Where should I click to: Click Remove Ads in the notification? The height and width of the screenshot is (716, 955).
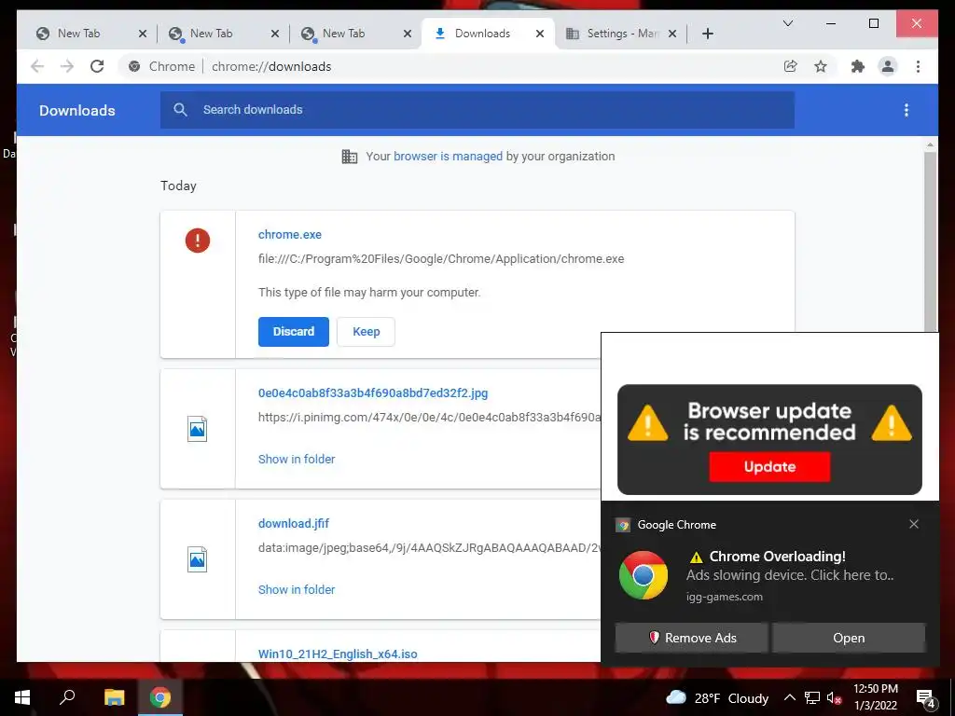(x=691, y=638)
